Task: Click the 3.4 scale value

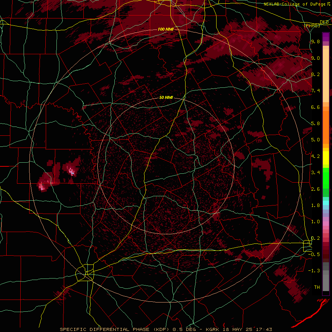Action: pyautogui.click(x=315, y=173)
